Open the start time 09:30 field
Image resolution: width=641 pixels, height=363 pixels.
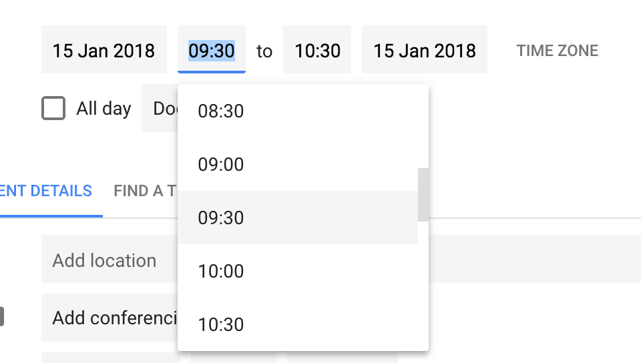[211, 50]
